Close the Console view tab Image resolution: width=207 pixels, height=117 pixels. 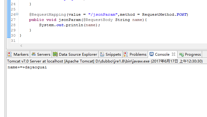(x=174, y=54)
